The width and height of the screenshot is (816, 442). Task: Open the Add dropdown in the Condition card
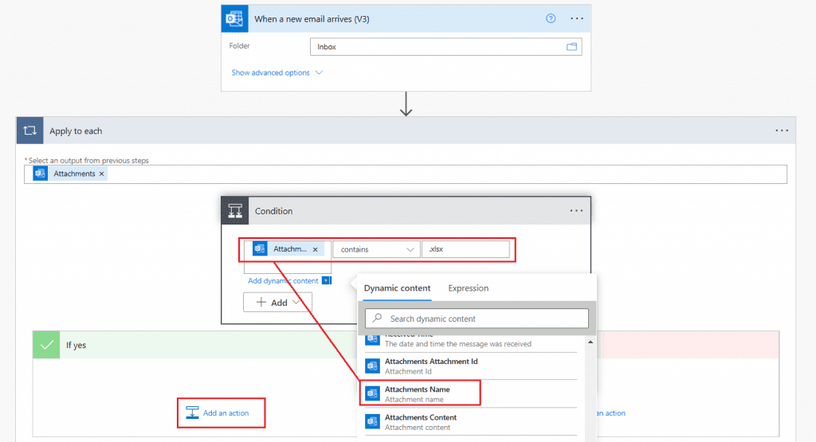(x=277, y=302)
